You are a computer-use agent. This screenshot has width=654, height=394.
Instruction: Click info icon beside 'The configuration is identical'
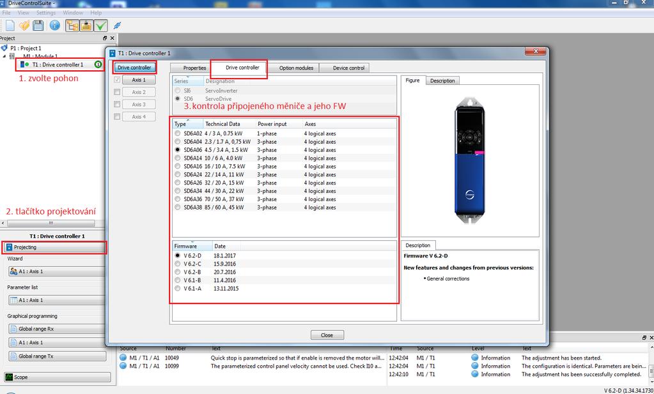(x=474, y=366)
